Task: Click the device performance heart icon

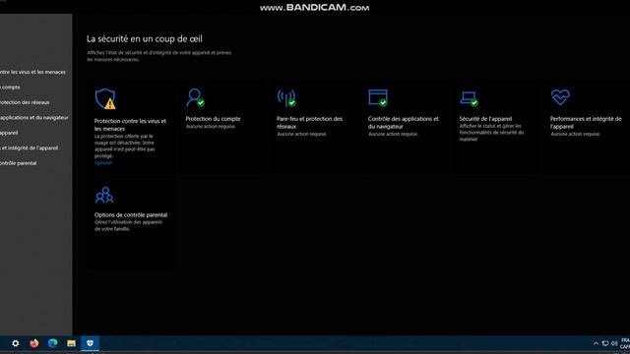Action: (560, 97)
